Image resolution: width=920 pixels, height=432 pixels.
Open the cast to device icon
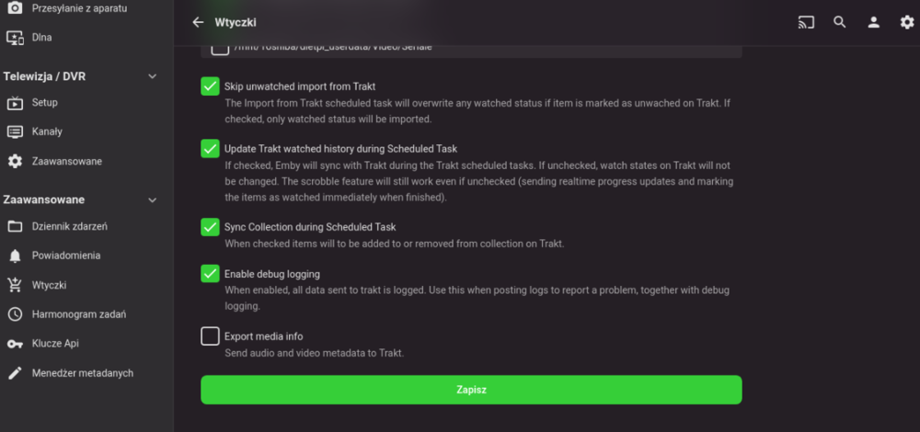tap(806, 22)
